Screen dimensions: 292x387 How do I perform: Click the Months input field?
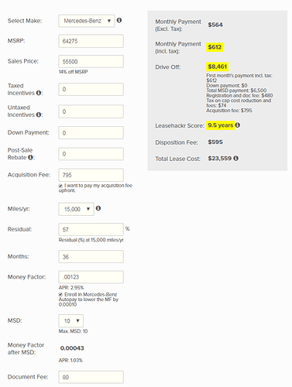[91, 257]
